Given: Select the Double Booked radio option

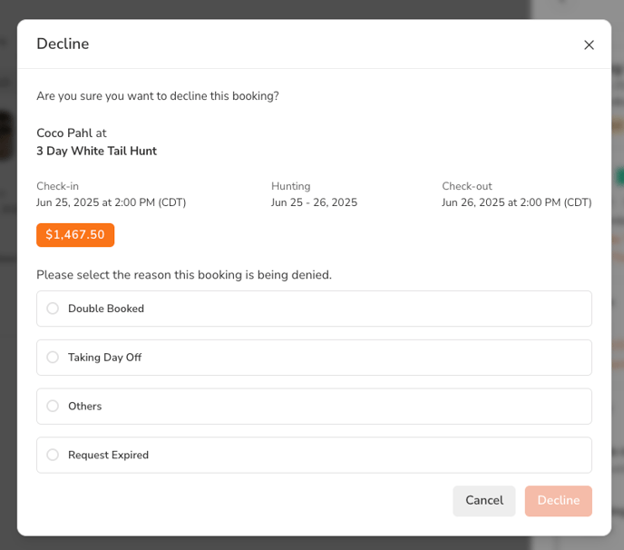Looking at the screenshot, I should coord(53,309).
